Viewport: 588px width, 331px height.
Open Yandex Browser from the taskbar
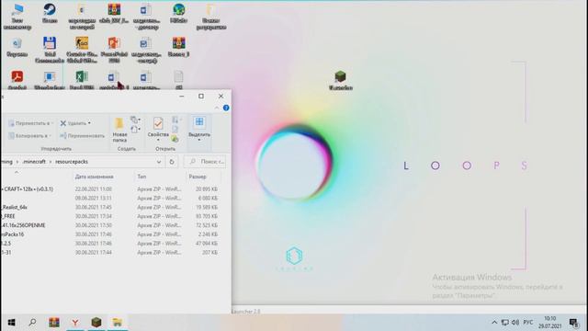coord(75,323)
